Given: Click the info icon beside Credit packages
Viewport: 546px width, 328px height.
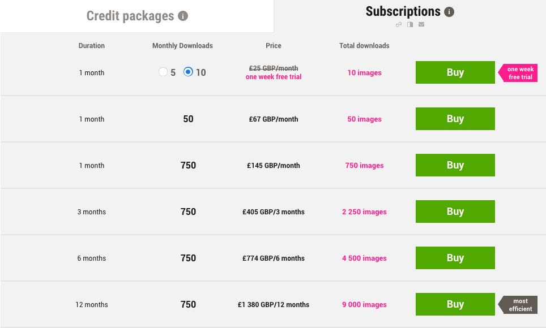Looking at the screenshot, I should pyautogui.click(x=183, y=16).
